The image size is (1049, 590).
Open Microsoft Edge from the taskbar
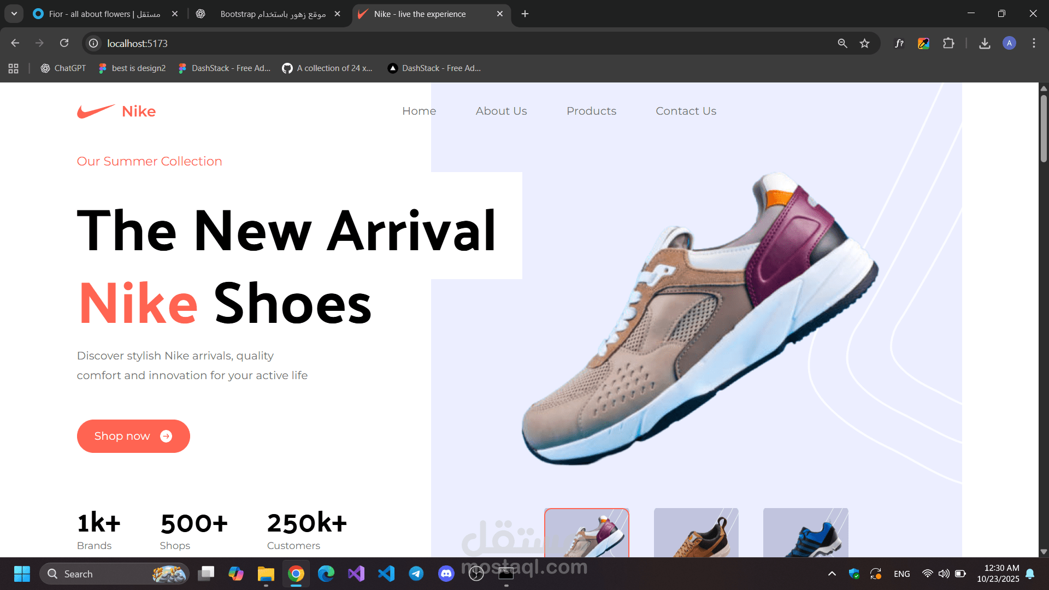[326, 574]
